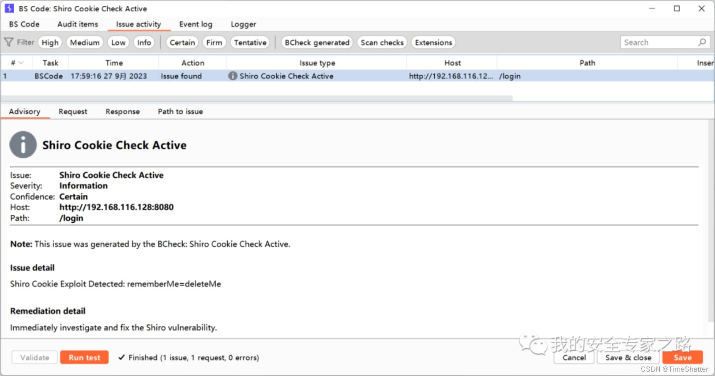
Task: Click the Action column header
Action: click(x=193, y=63)
